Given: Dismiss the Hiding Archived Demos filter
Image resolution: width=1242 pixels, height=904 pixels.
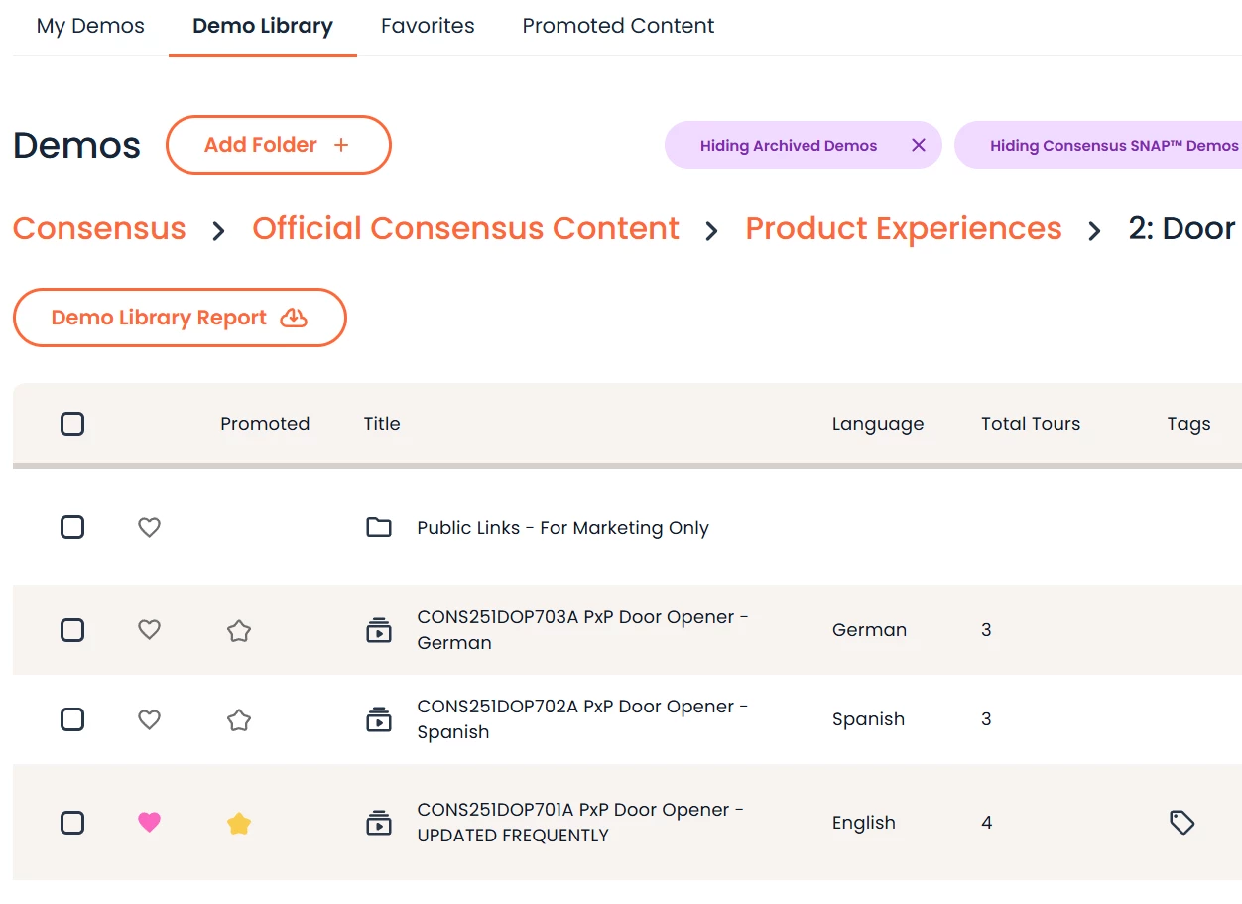Looking at the screenshot, I should pyautogui.click(x=919, y=145).
